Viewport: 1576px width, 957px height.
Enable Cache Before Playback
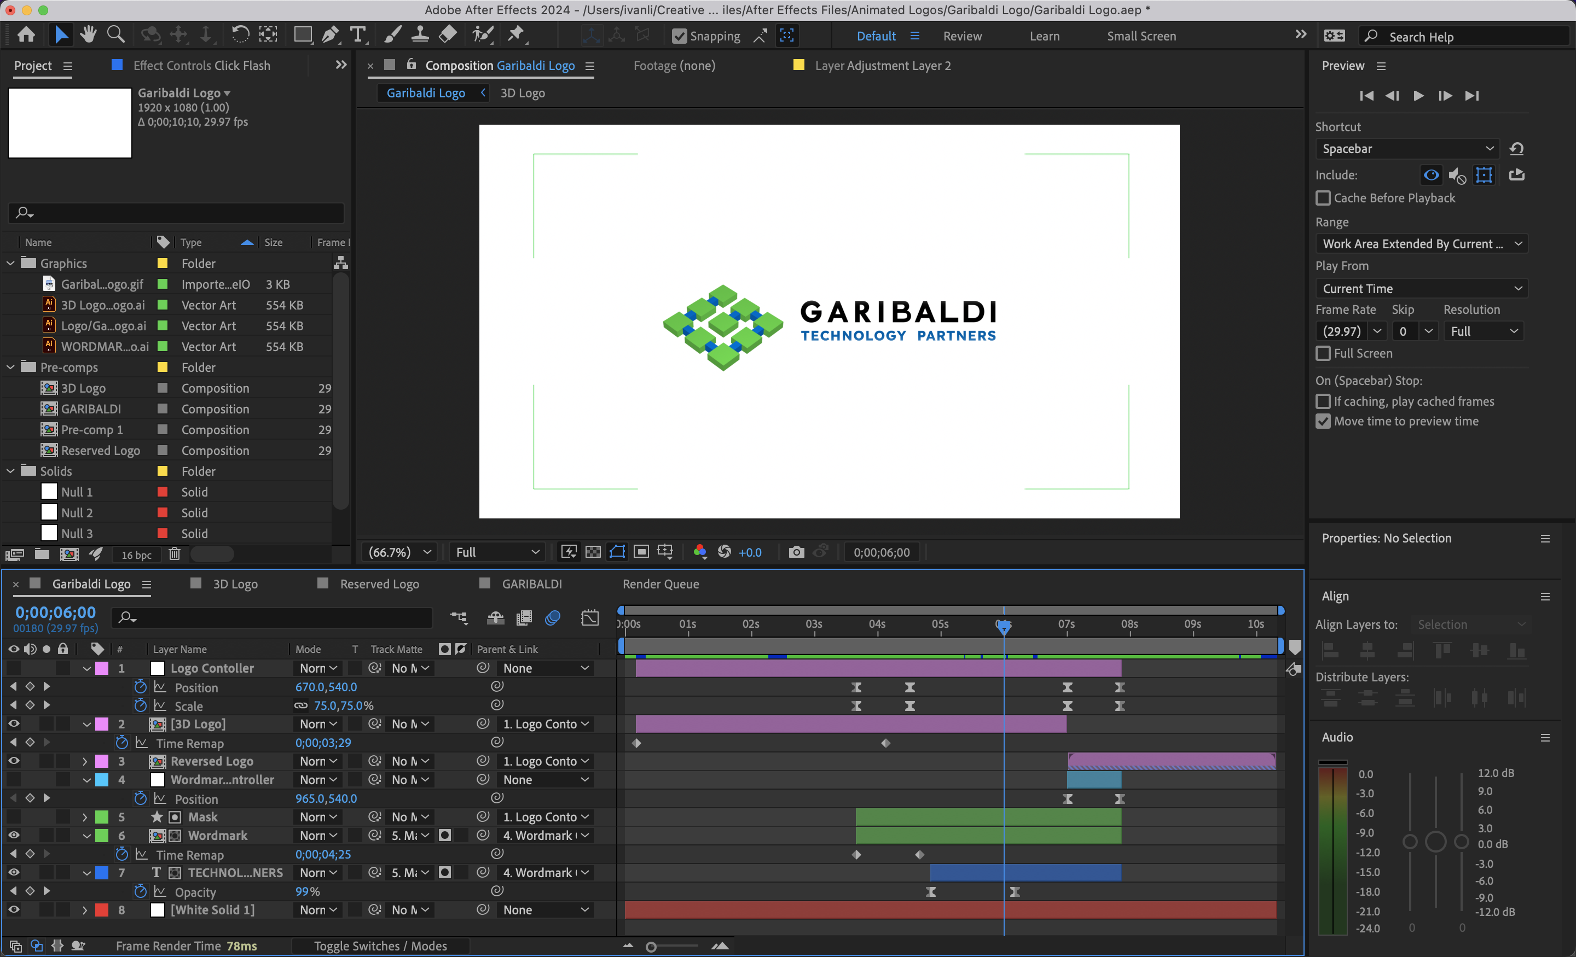(1323, 198)
